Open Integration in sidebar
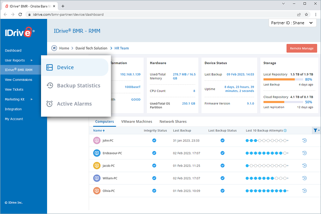 13,109
